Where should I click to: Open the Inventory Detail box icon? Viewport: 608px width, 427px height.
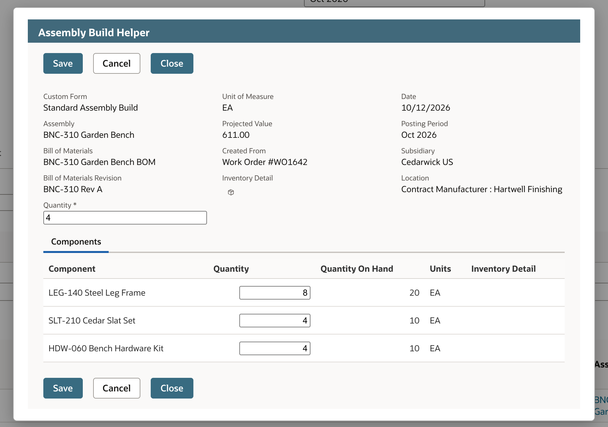231,192
